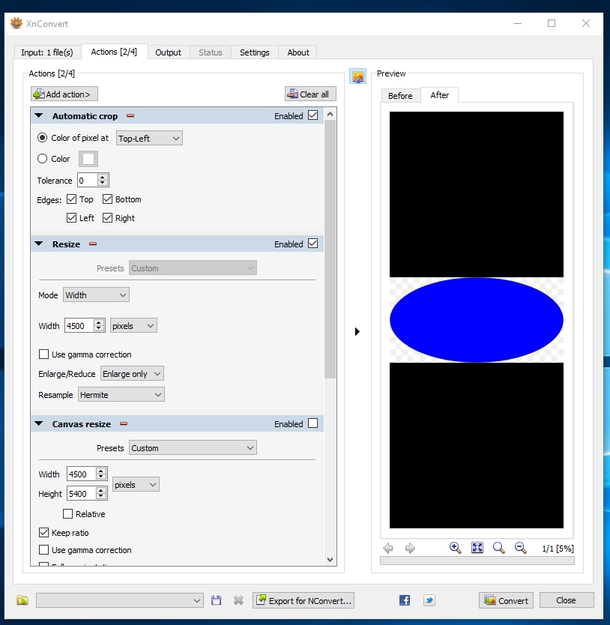610x625 pixels.
Task: Check Use gamma correction under Resize
Action: coord(44,354)
